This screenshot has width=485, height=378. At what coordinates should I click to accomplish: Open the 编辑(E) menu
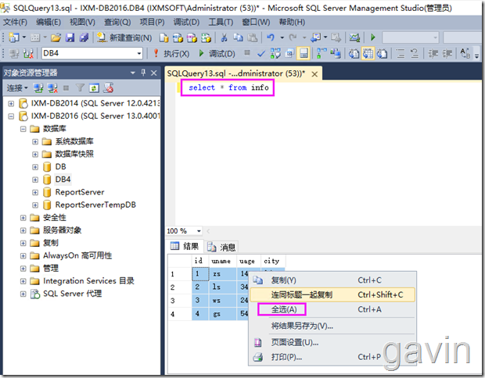tap(48, 22)
